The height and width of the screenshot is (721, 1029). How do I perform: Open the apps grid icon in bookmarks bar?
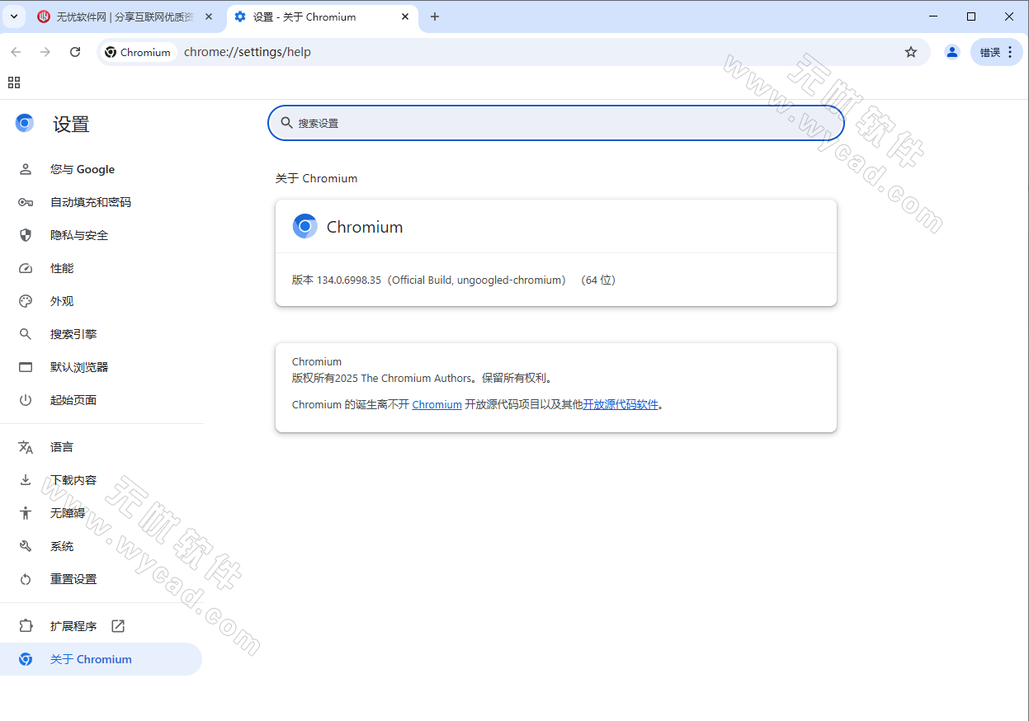point(14,82)
